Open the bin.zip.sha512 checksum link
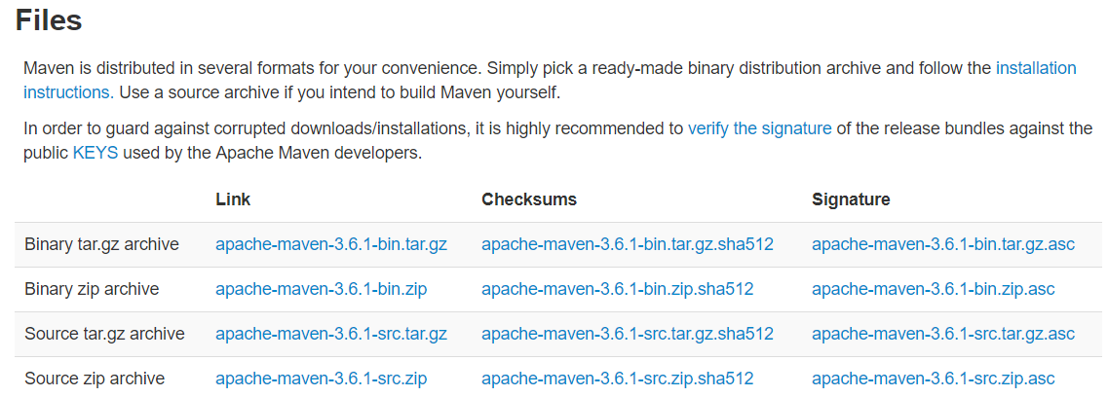1108x397 pixels. point(617,289)
